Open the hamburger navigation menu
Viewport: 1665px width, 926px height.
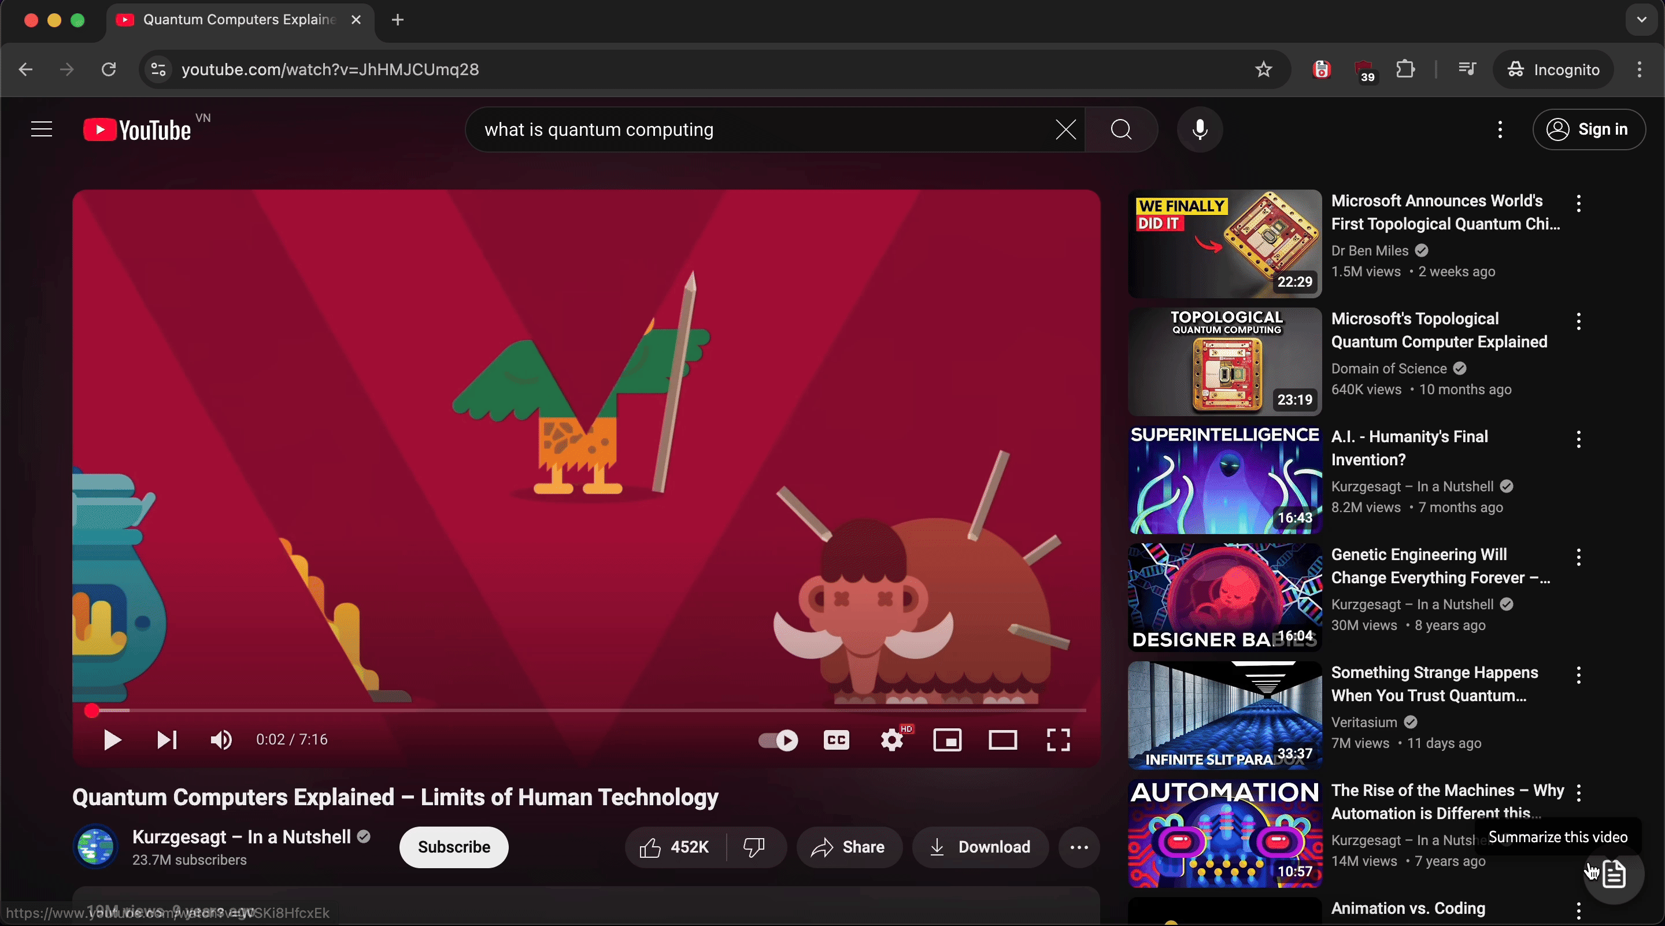(x=40, y=129)
